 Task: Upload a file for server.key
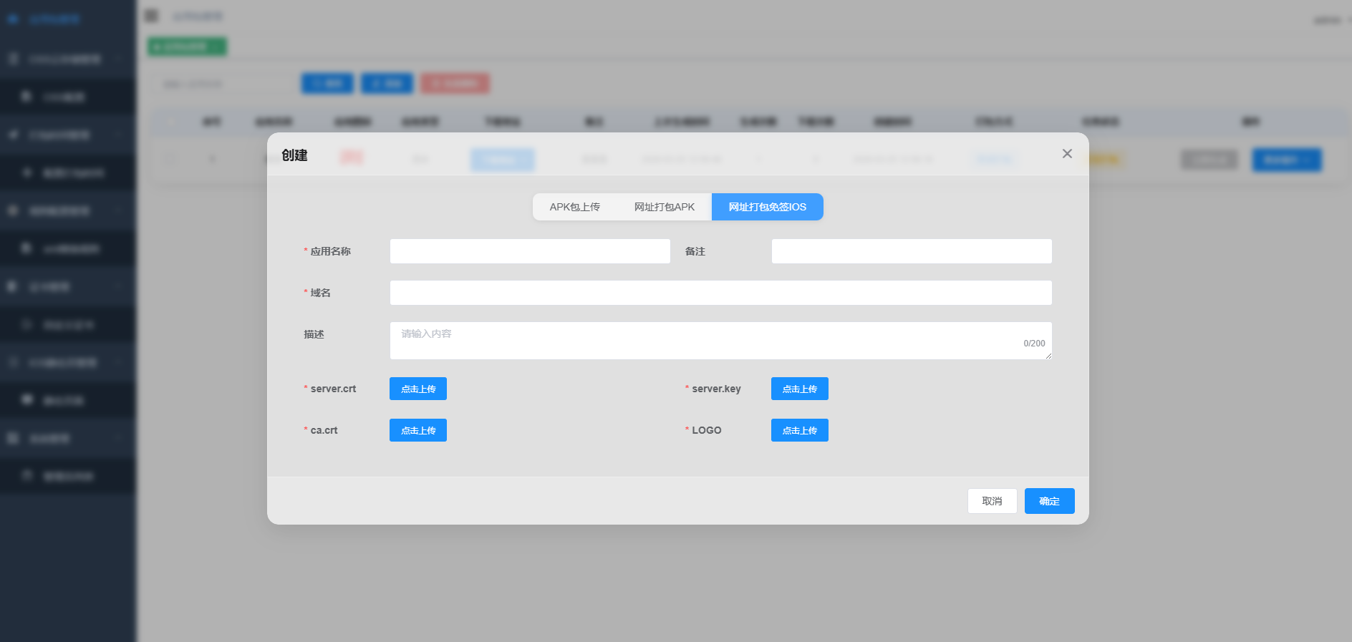tap(800, 389)
